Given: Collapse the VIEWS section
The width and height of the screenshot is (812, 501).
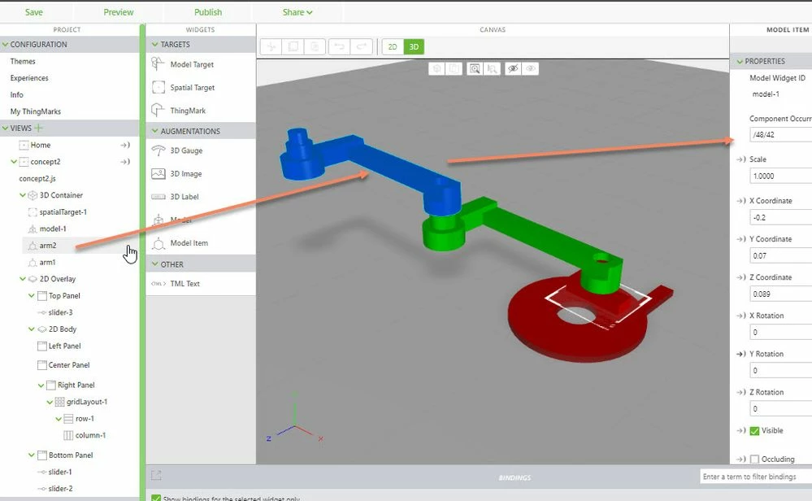Looking at the screenshot, I should pyautogui.click(x=5, y=128).
